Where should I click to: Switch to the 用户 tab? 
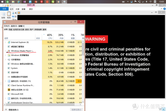32,29
